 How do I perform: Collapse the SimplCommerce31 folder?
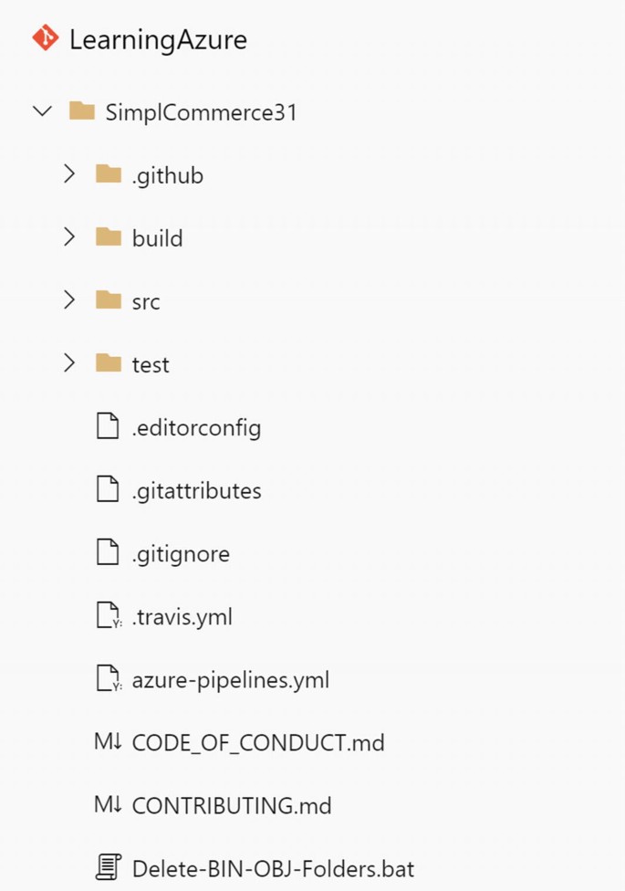[x=42, y=110]
